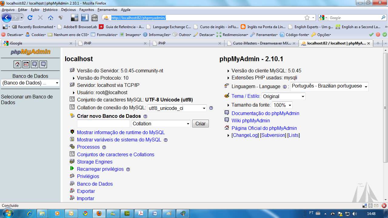This screenshot has width=388, height=218.
Task: Click the Language info icon
Action: click(285, 87)
